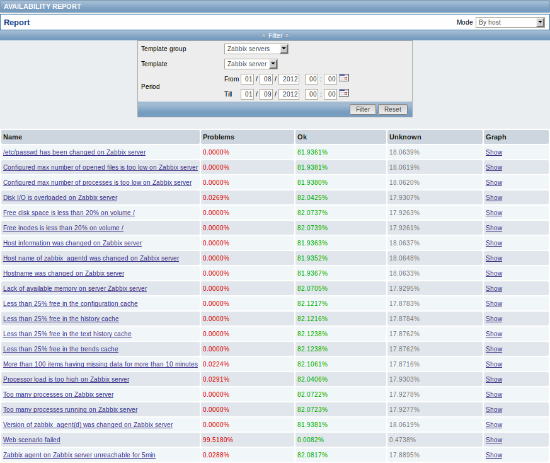
Task: Click the From hour input field
Action: pos(311,79)
